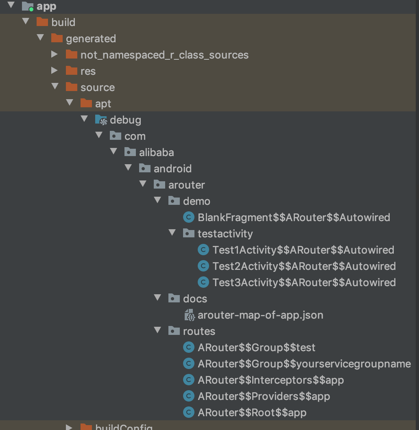This screenshot has width=419, height=430.
Task: Click the source folder icon
Action: coord(71,87)
